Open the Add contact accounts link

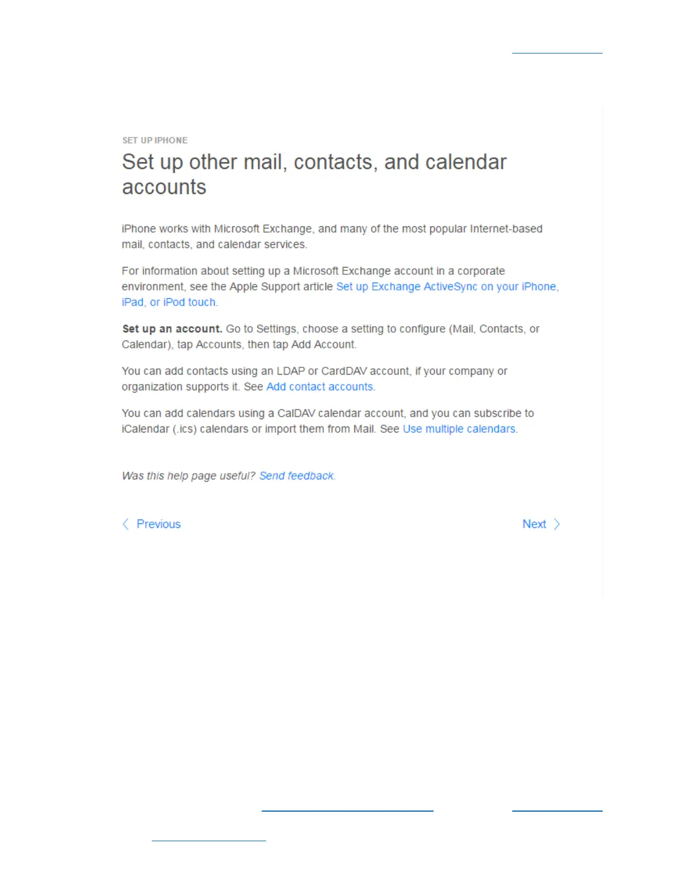click(x=320, y=387)
